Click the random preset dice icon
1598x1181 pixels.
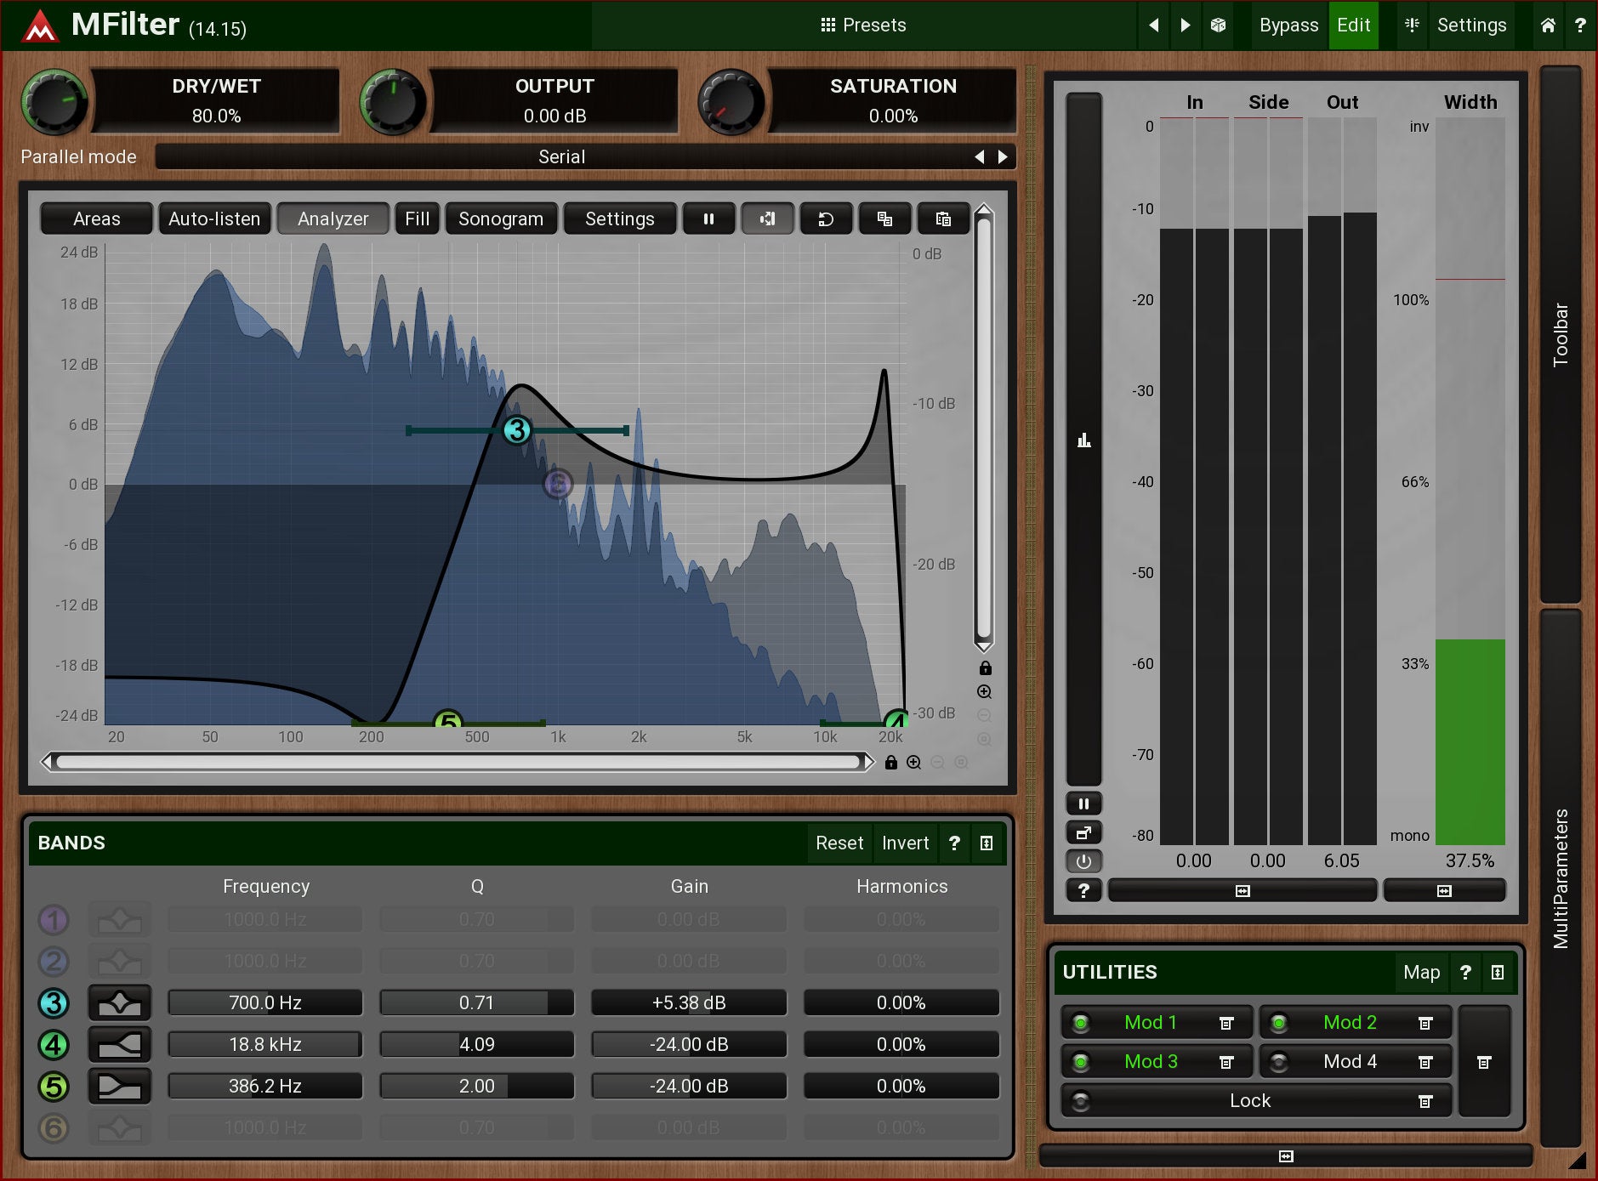(x=1218, y=26)
